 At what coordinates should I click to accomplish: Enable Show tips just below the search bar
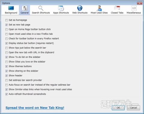(7, 48)
